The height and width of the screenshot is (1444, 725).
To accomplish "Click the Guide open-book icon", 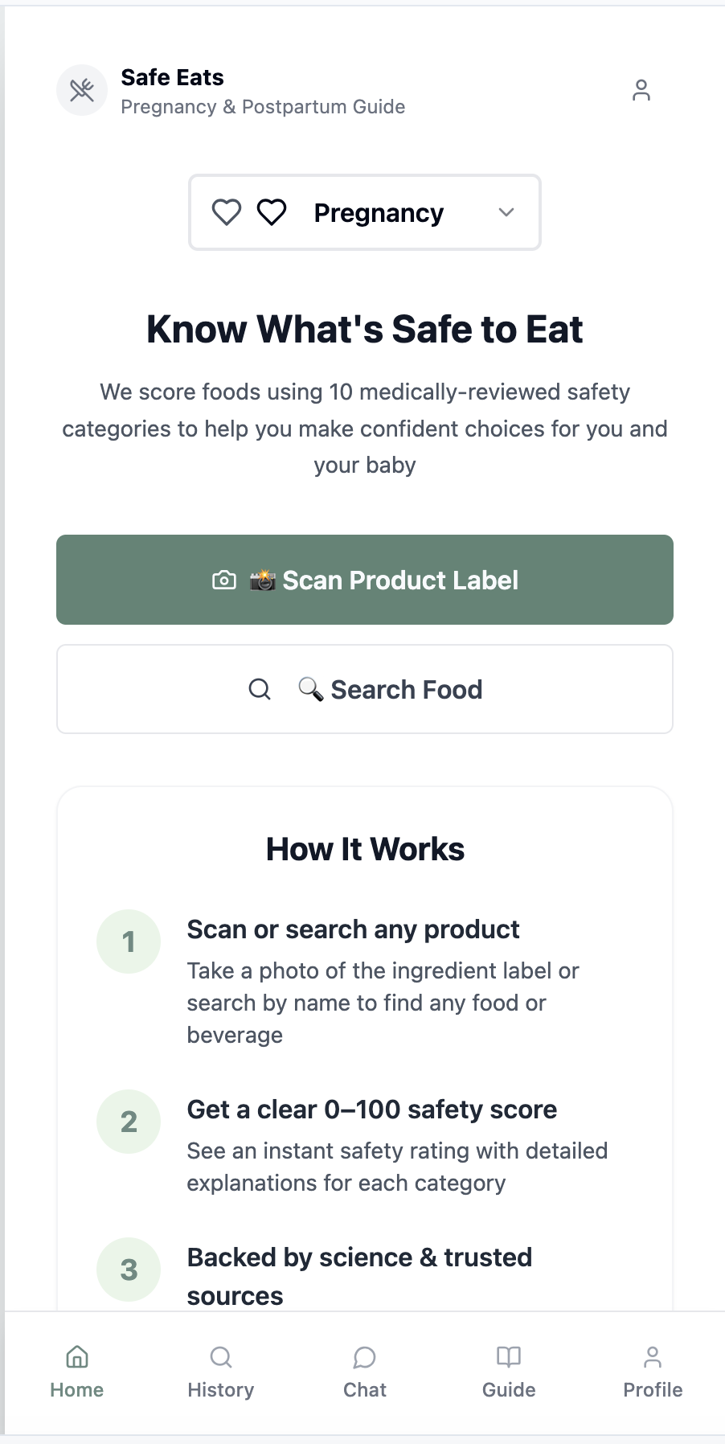I will [509, 1357].
